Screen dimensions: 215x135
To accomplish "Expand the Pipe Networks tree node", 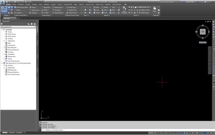I will [x=4, y=48].
